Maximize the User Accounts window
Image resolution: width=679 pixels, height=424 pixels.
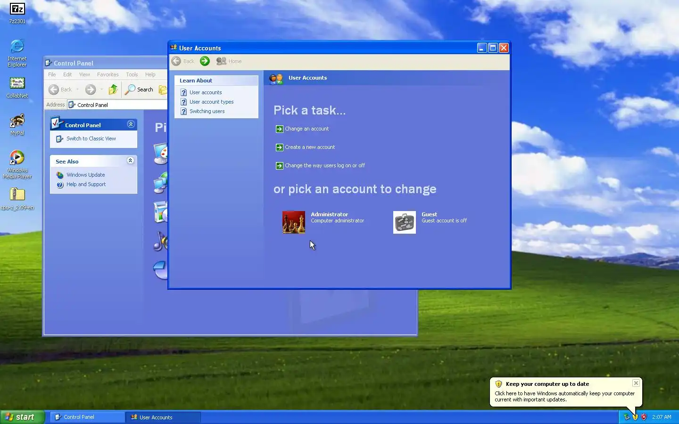point(493,48)
